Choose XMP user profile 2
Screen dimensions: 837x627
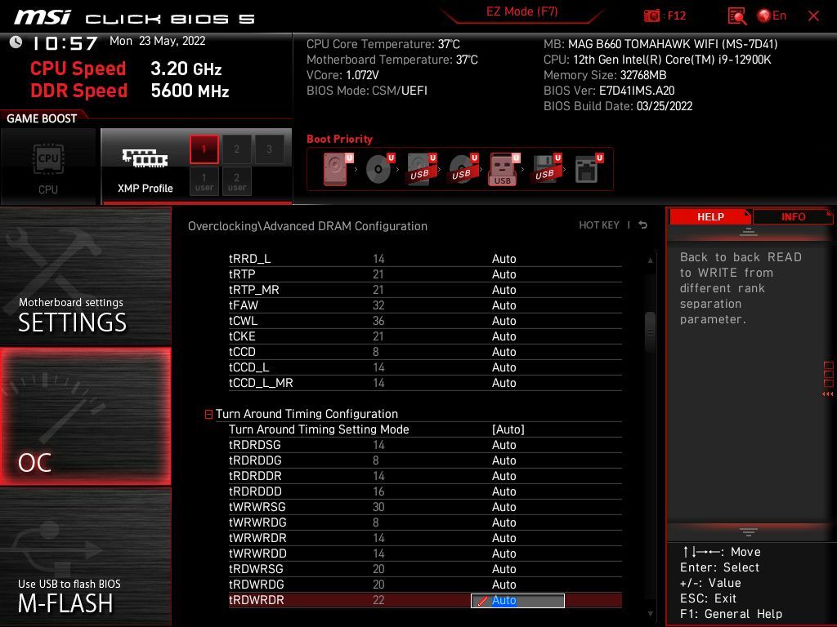(x=236, y=181)
